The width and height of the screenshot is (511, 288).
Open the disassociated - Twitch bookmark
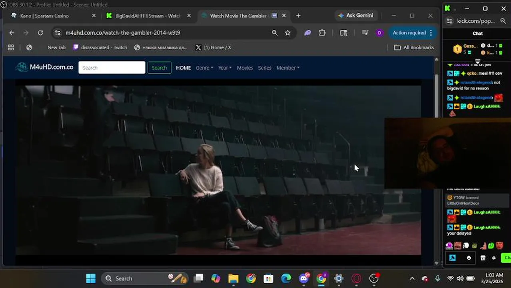click(x=100, y=47)
